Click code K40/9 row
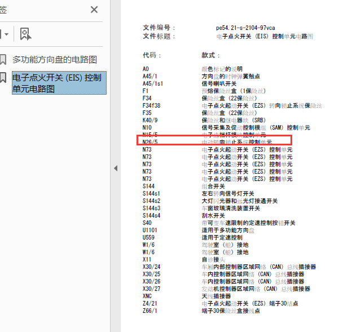339x332 pixels. coord(204,120)
